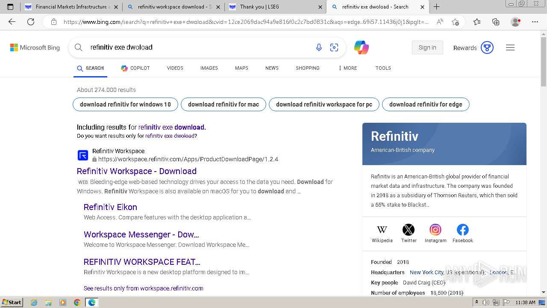This screenshot has height=308, width=547.
Task: Click the Microsoft Bing logo
Action: click(35, 47)
